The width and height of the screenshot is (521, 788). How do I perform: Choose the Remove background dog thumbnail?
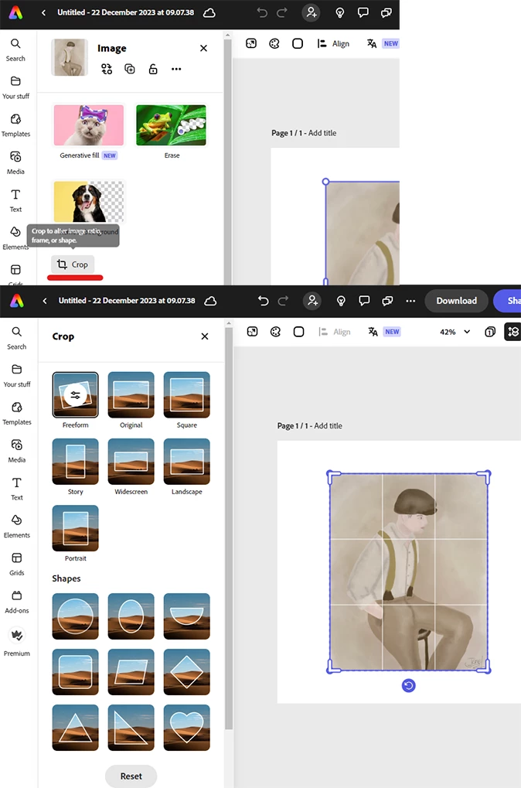[88, 202]
